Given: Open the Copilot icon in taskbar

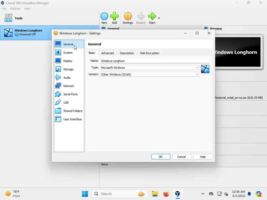Looking at the screenshot, I should [x=259, y=194].
